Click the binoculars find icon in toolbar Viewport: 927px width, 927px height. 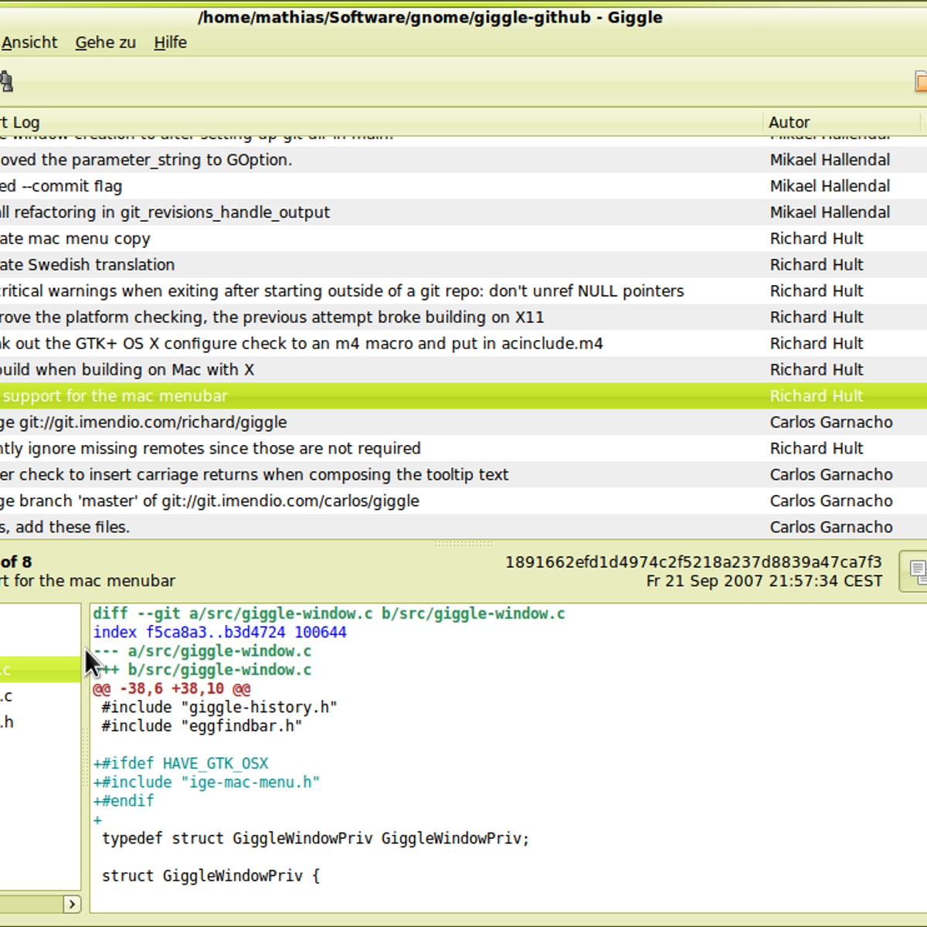click(x=6, y=81)
